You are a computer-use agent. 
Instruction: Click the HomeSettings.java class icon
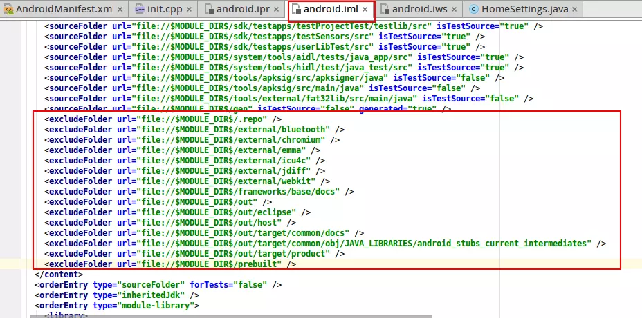point(473,10)
